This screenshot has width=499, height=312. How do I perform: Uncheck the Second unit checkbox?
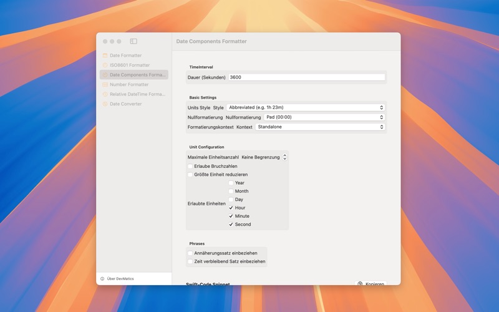[x=231, y=224]
